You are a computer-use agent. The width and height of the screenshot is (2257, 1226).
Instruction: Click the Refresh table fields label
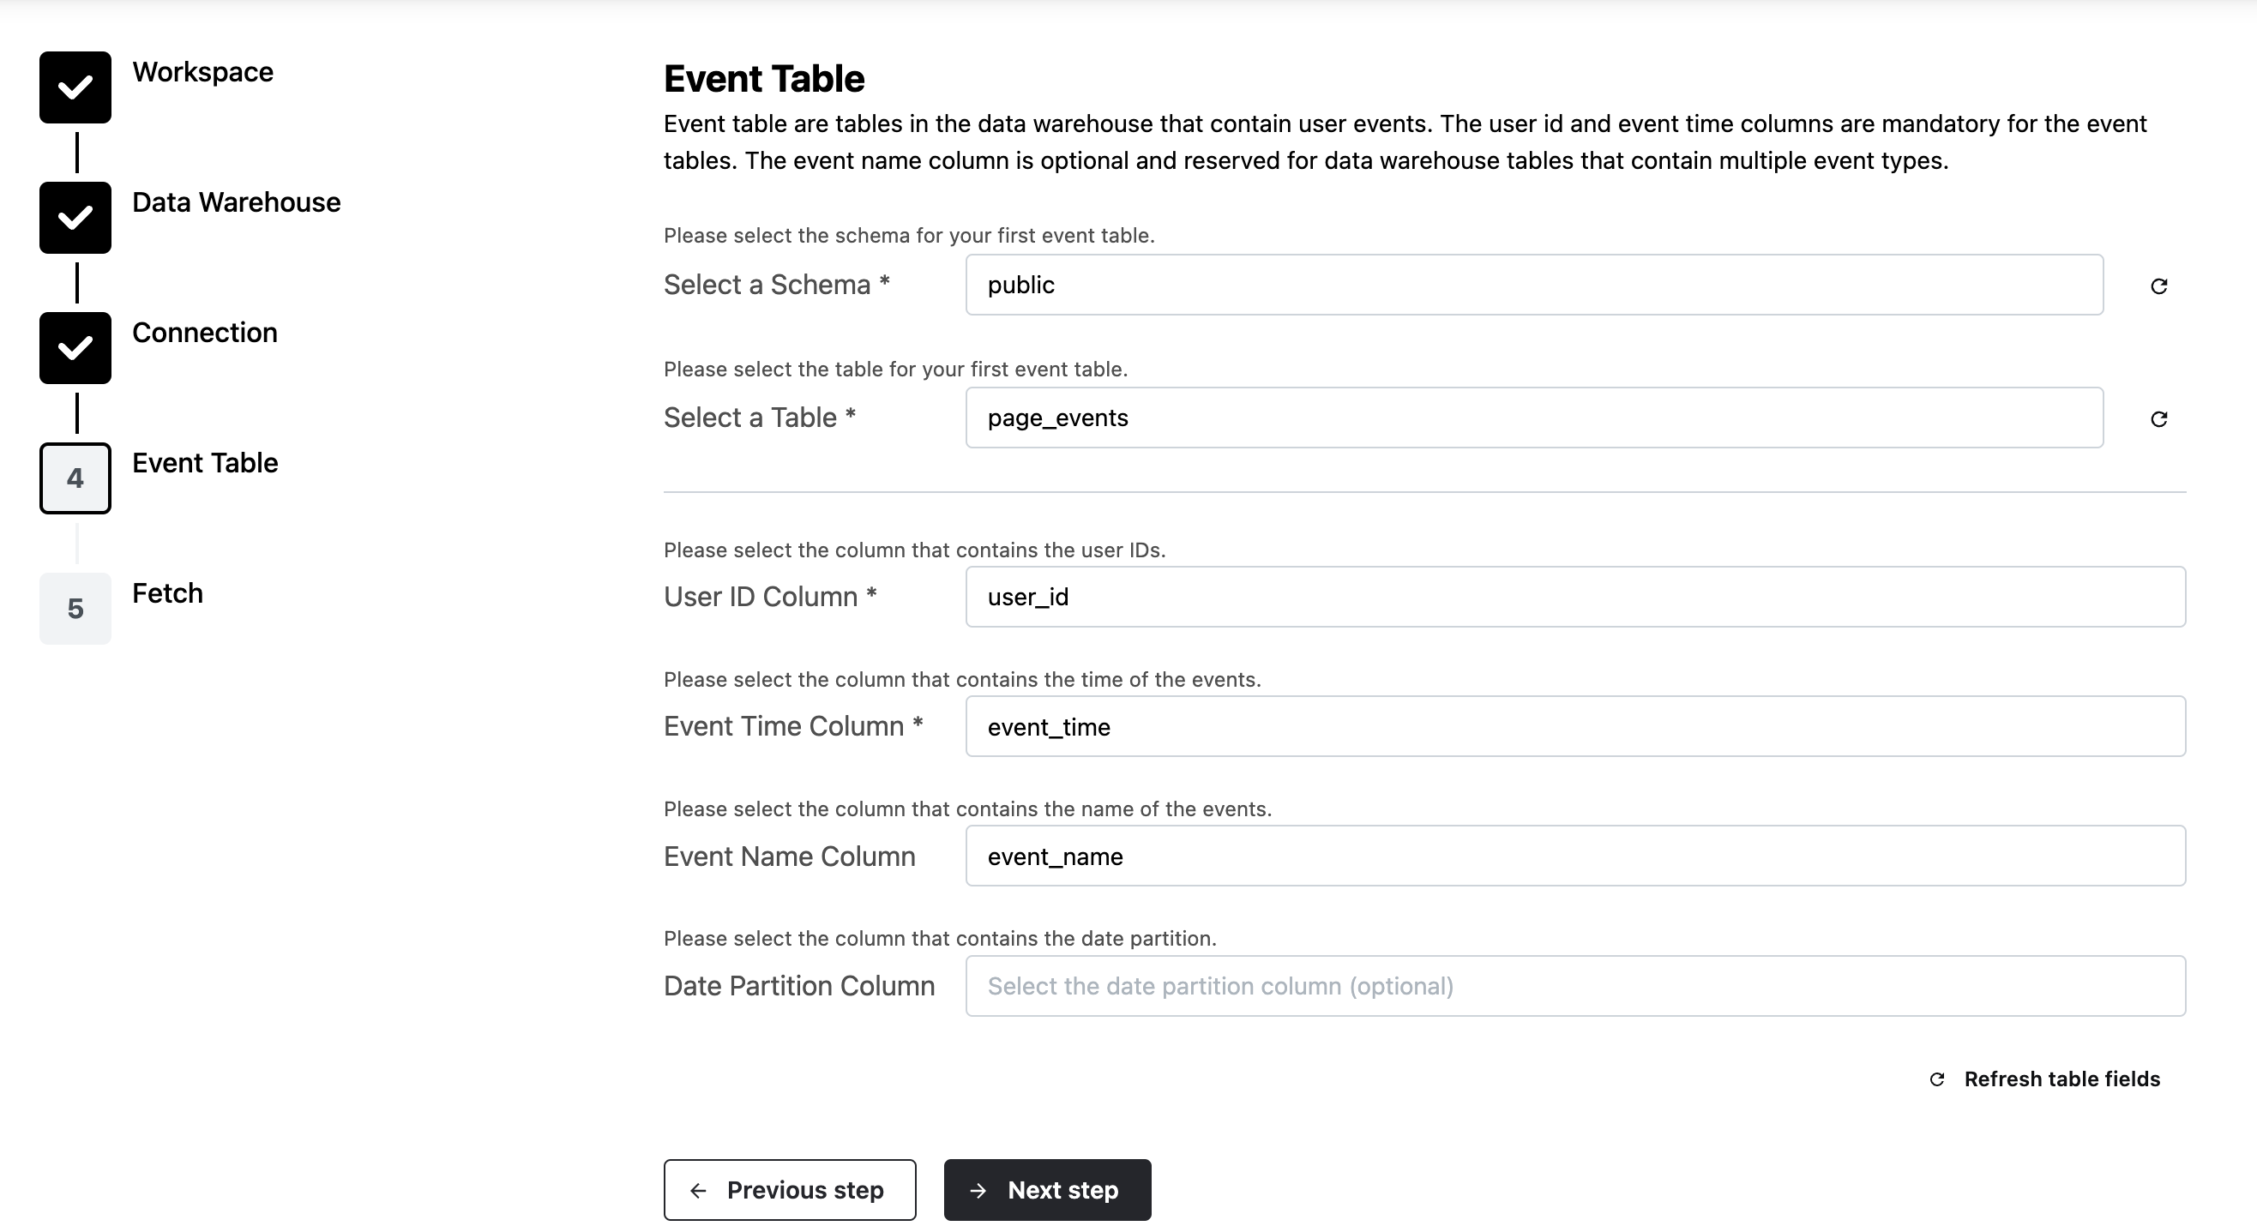click(2061, 1079)
